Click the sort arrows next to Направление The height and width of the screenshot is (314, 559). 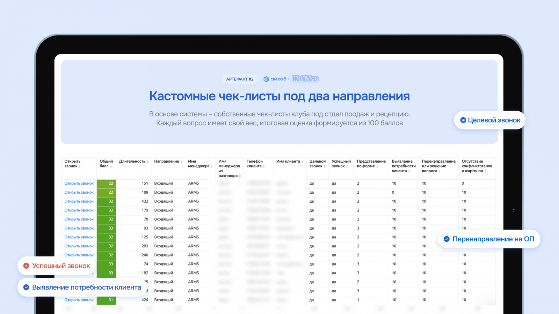coord(181,162)
